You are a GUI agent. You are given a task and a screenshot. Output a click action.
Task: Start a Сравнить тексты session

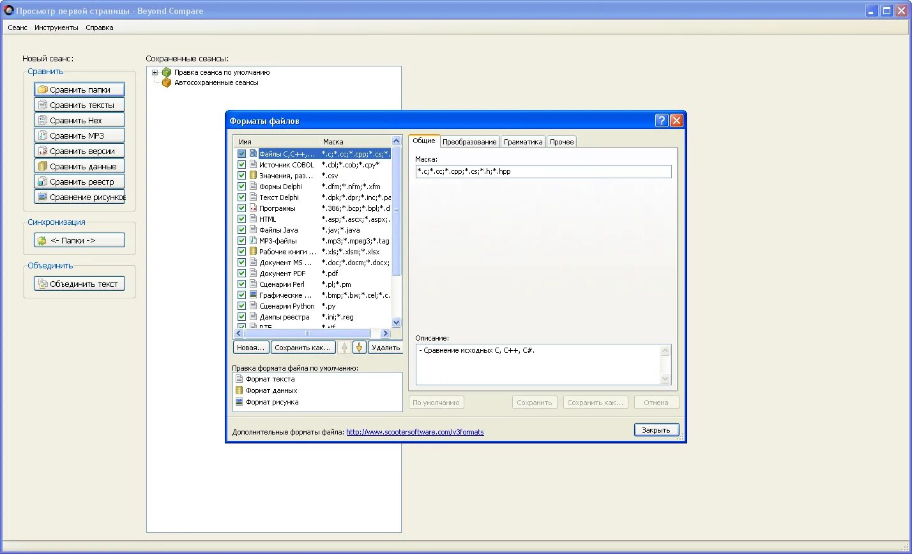point(79,105)
